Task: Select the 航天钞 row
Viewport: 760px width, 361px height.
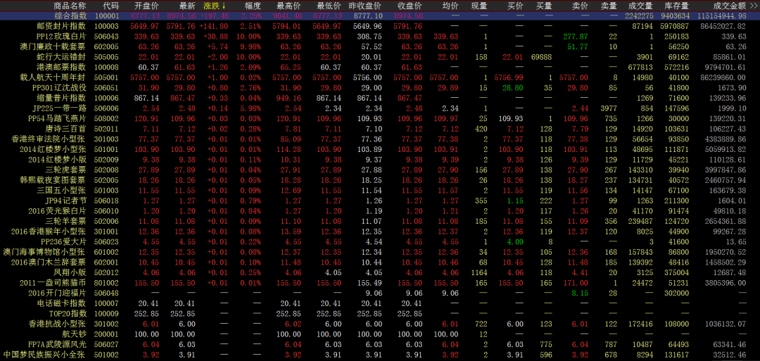Action: point(380,334)
